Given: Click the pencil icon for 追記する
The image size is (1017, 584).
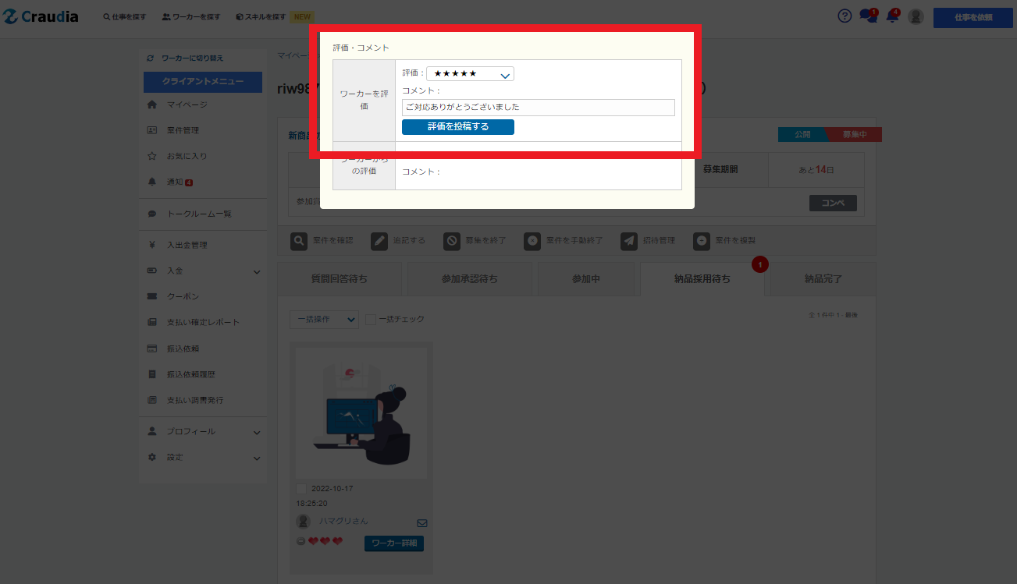Looking at the screenshot, I should 379,241.
